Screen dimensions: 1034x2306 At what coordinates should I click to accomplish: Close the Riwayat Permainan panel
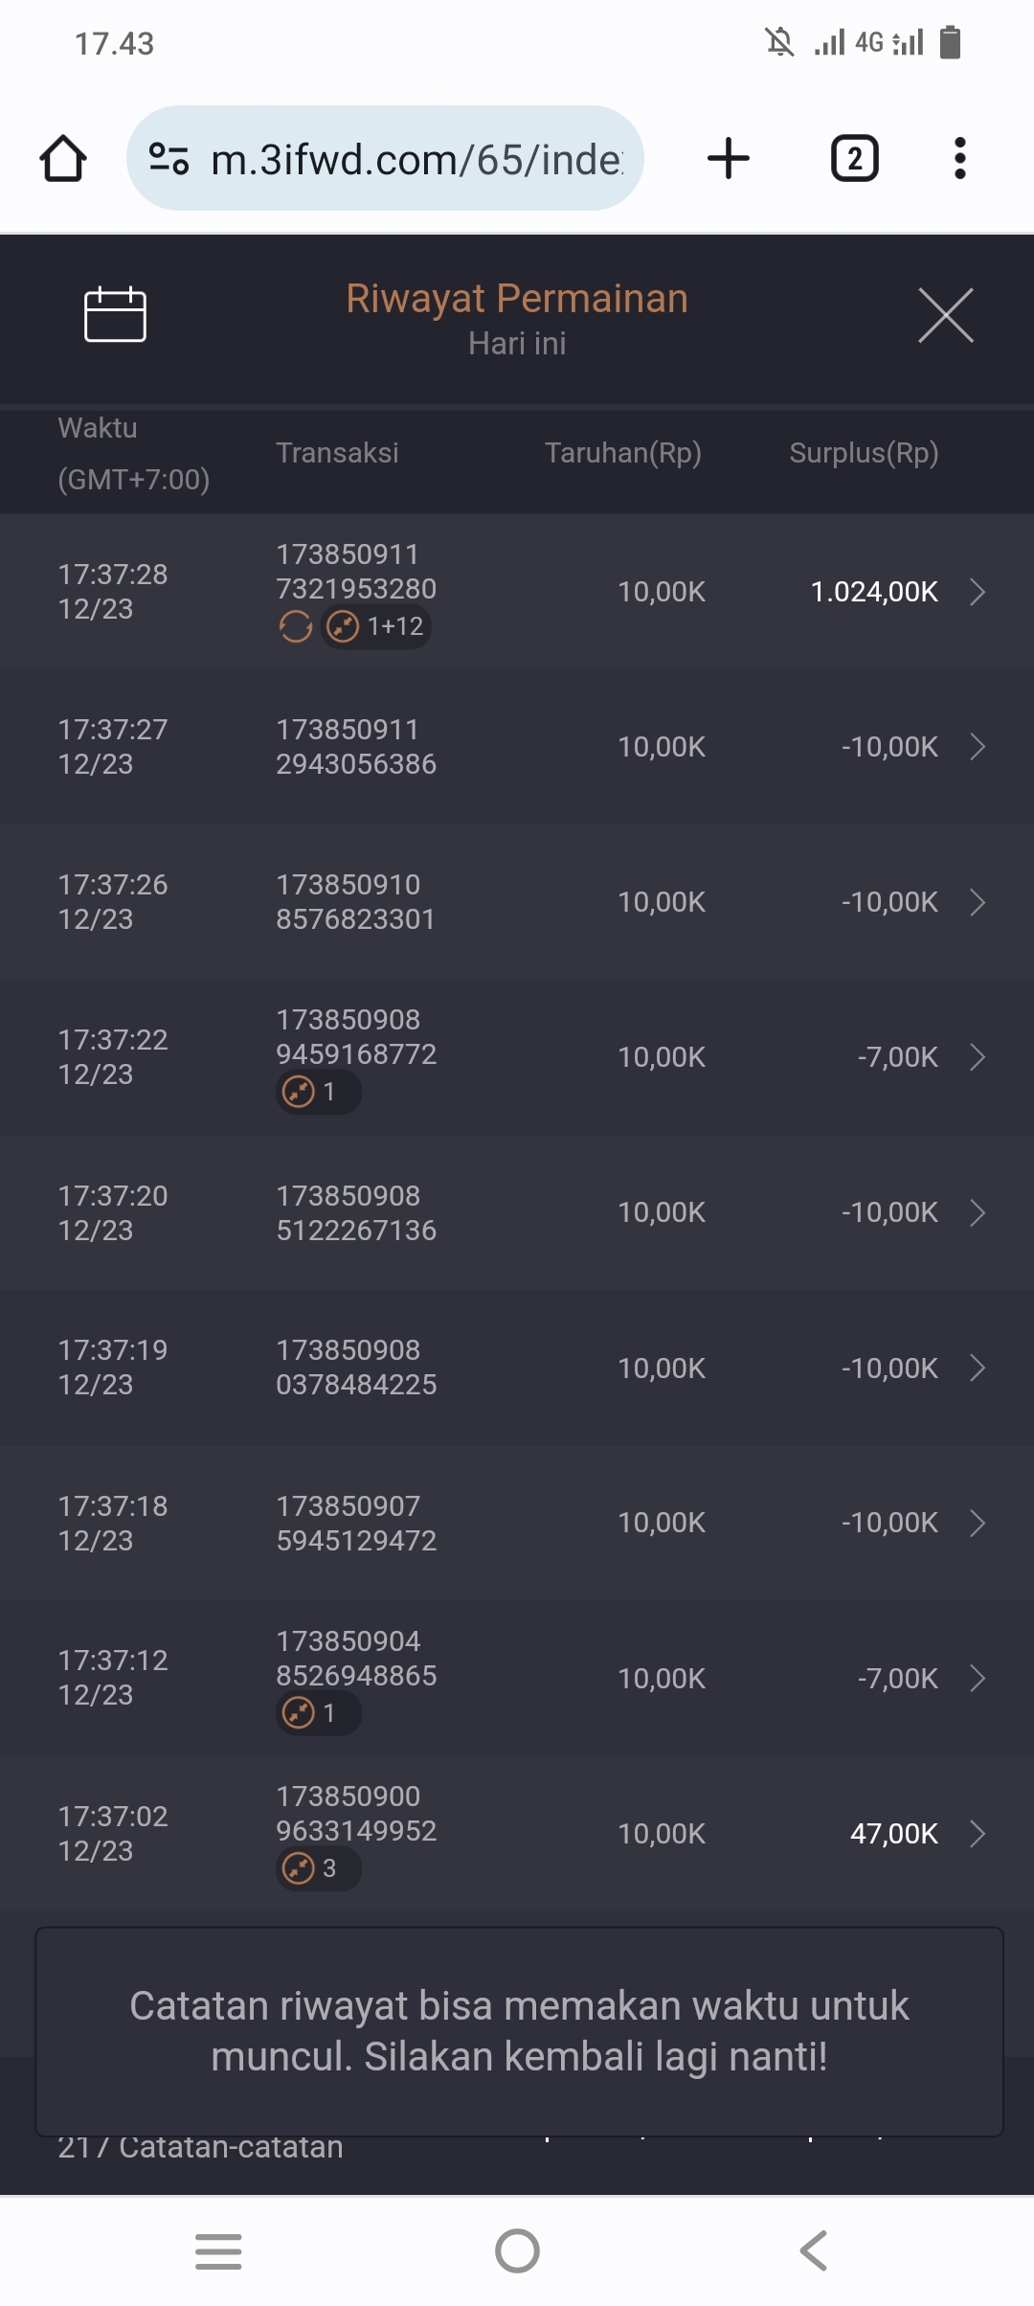(945, 315)
